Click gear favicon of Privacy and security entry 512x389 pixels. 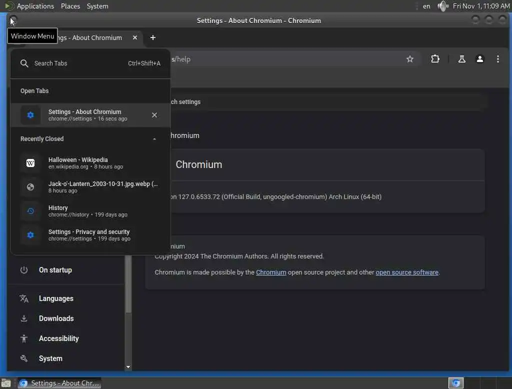[30, 235]
